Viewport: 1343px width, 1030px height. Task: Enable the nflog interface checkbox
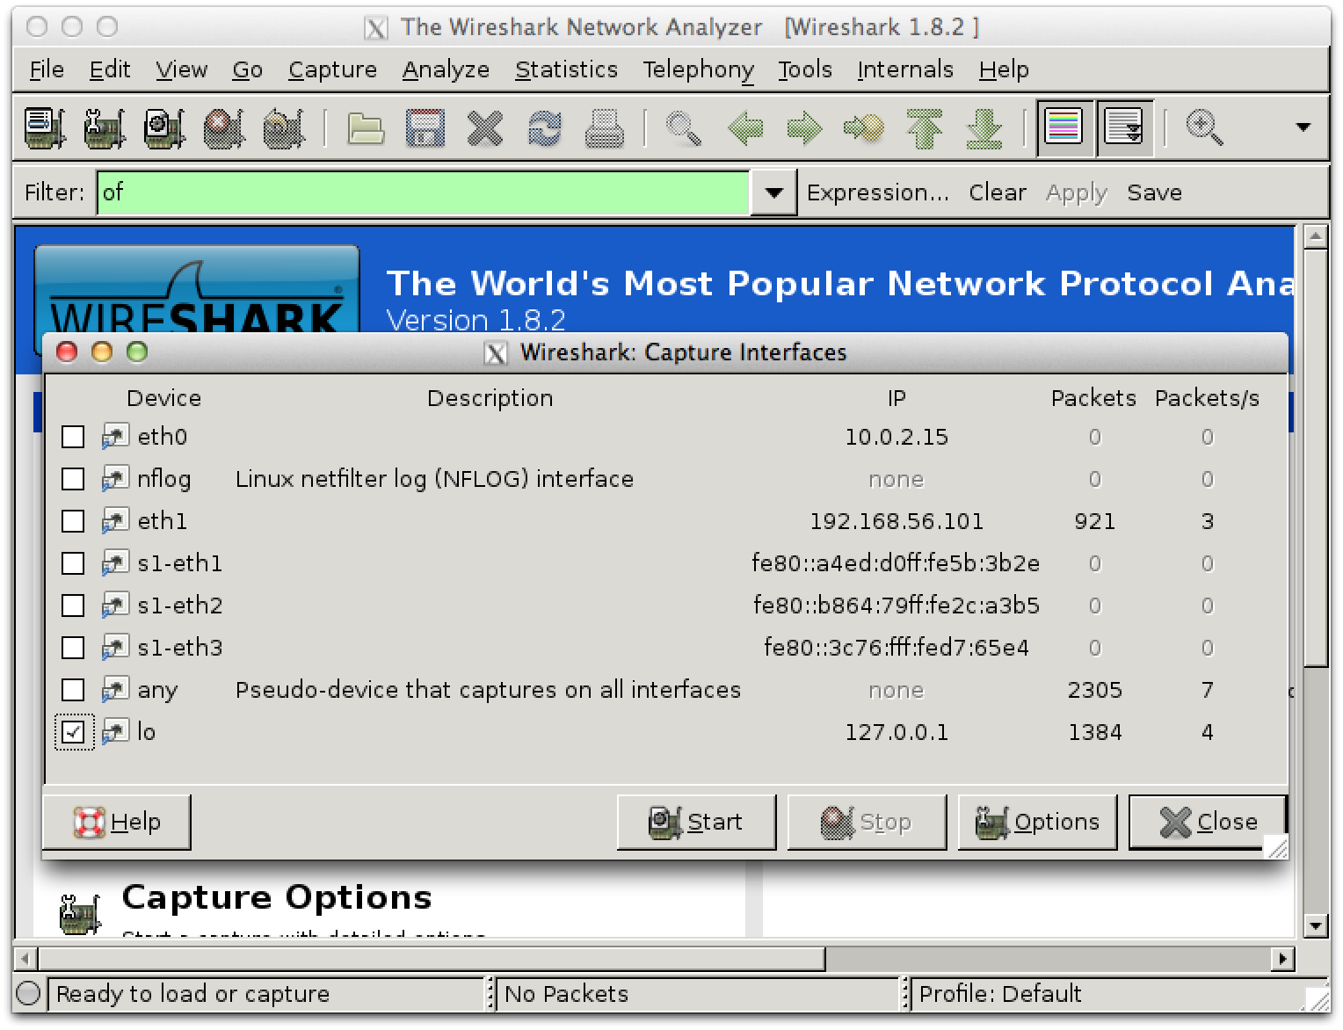coord(73,479)
